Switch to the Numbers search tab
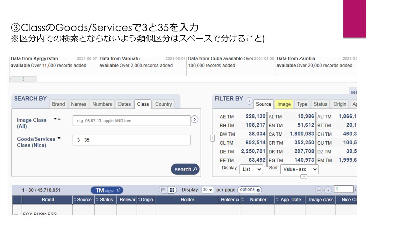The image size is (401, 225). [x=102, y=104]
